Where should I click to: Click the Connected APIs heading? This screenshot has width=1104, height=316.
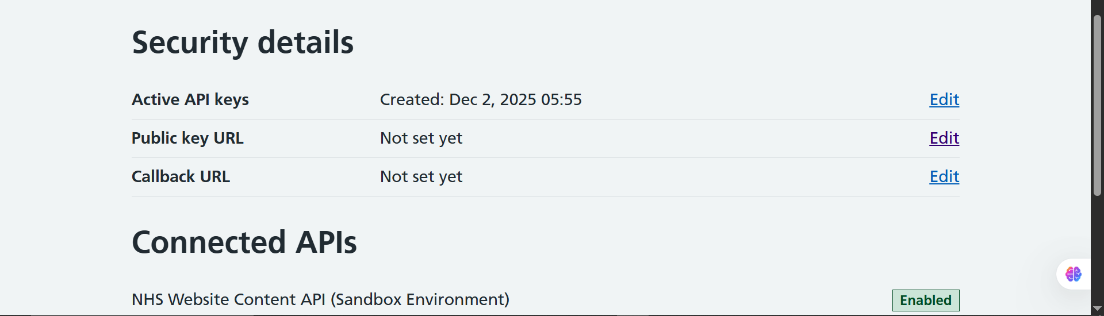pos(244,242)
